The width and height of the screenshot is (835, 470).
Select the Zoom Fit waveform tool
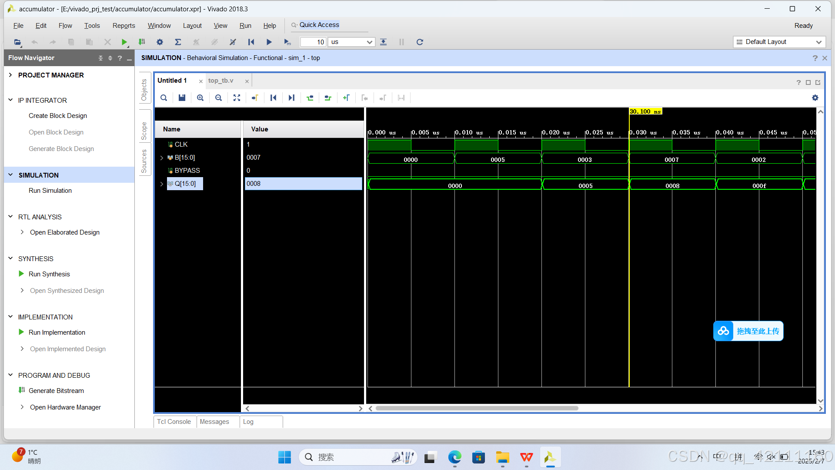237,97
